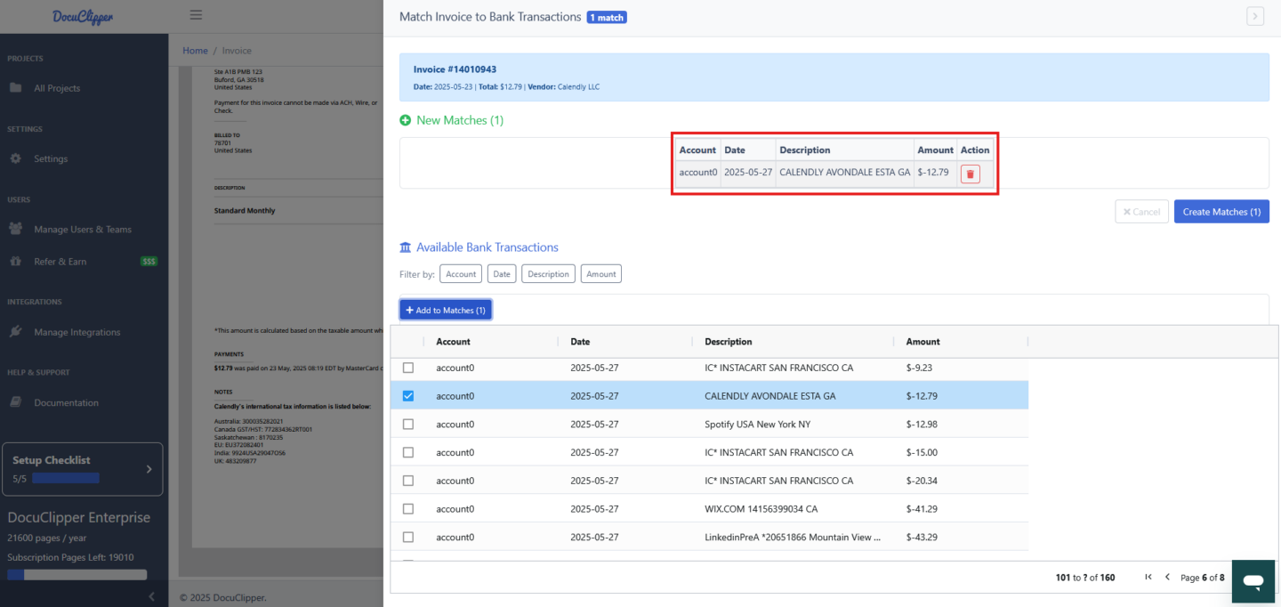Click the 'WIX.COM 14156399034 CA' description
1281x607 pixels.
click(761, 509)
